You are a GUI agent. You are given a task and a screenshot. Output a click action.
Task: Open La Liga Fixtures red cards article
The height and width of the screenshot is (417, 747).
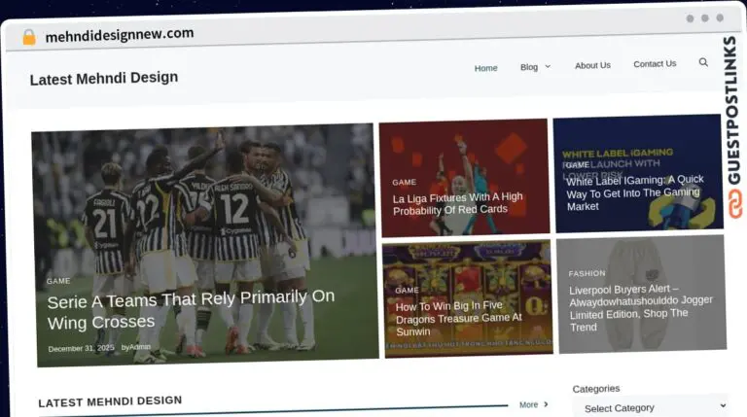click(x=457, y=203)
